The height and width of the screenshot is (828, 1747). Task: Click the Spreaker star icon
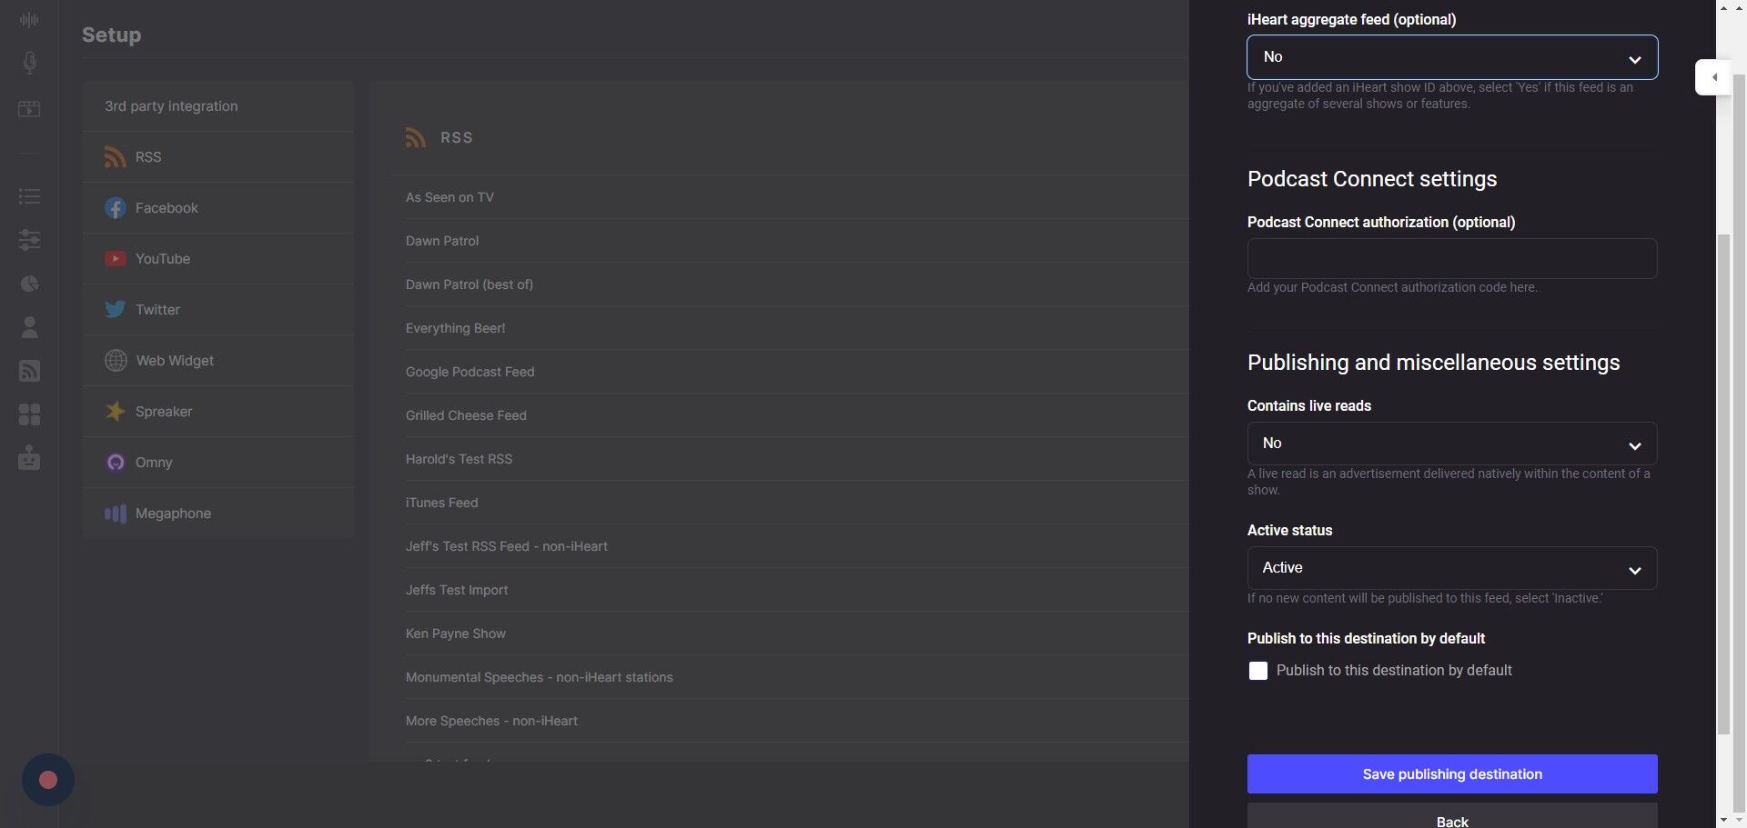coord(116,412)
